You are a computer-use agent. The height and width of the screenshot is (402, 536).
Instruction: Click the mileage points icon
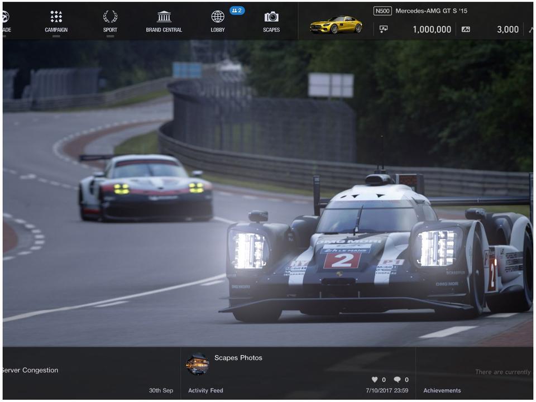(466, 29)
